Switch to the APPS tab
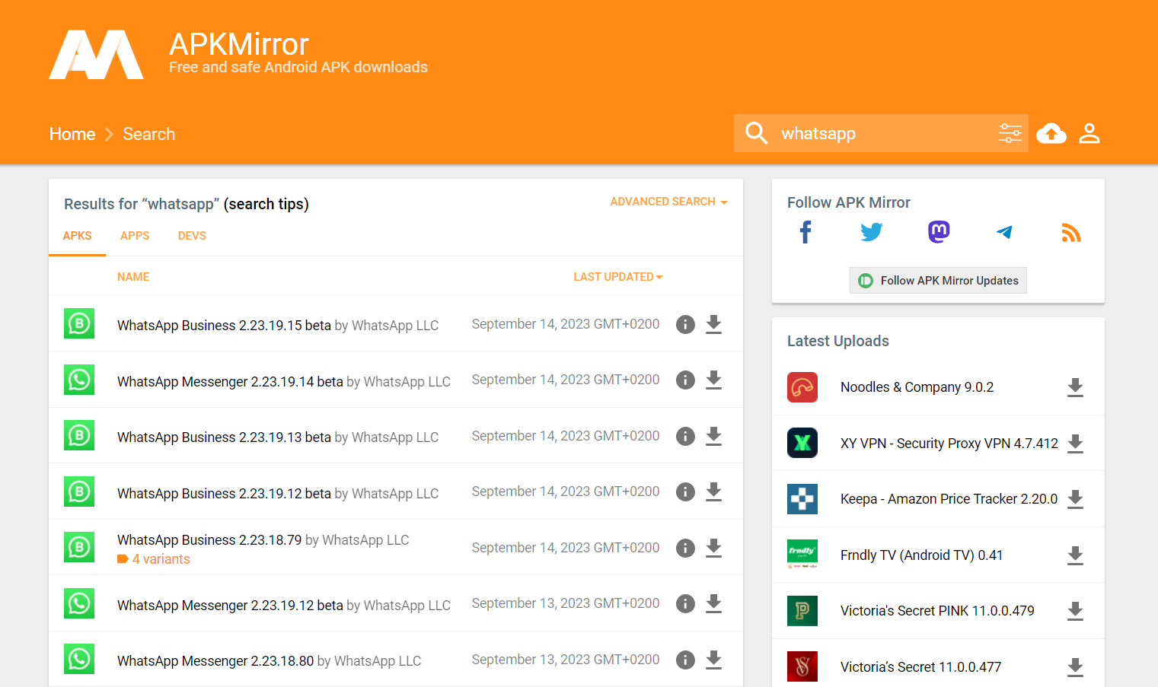 pyautogui.click(x=135, y=236)
